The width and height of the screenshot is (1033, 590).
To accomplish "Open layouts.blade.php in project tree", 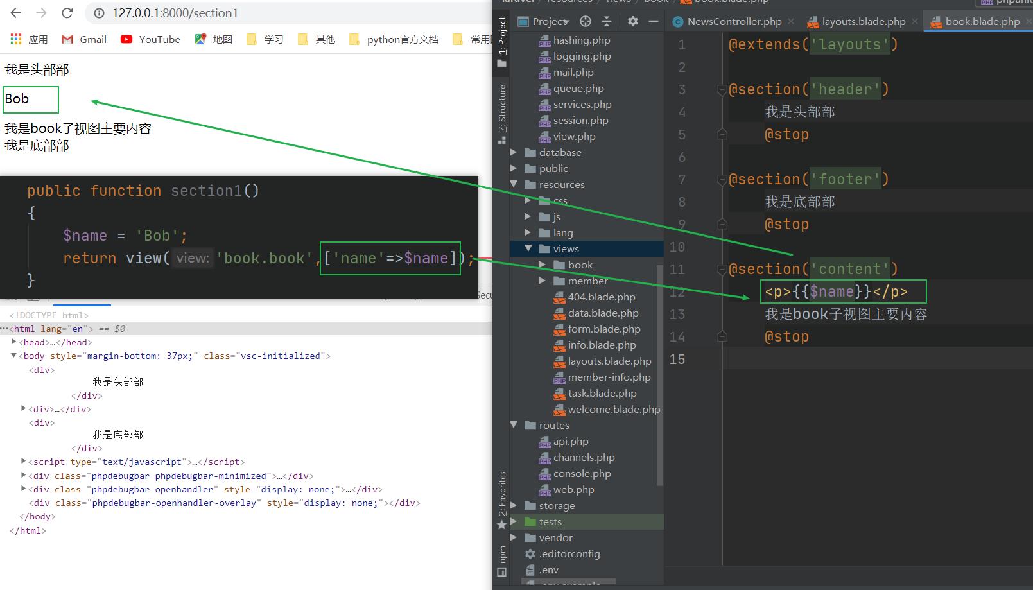I will (602, 361).
